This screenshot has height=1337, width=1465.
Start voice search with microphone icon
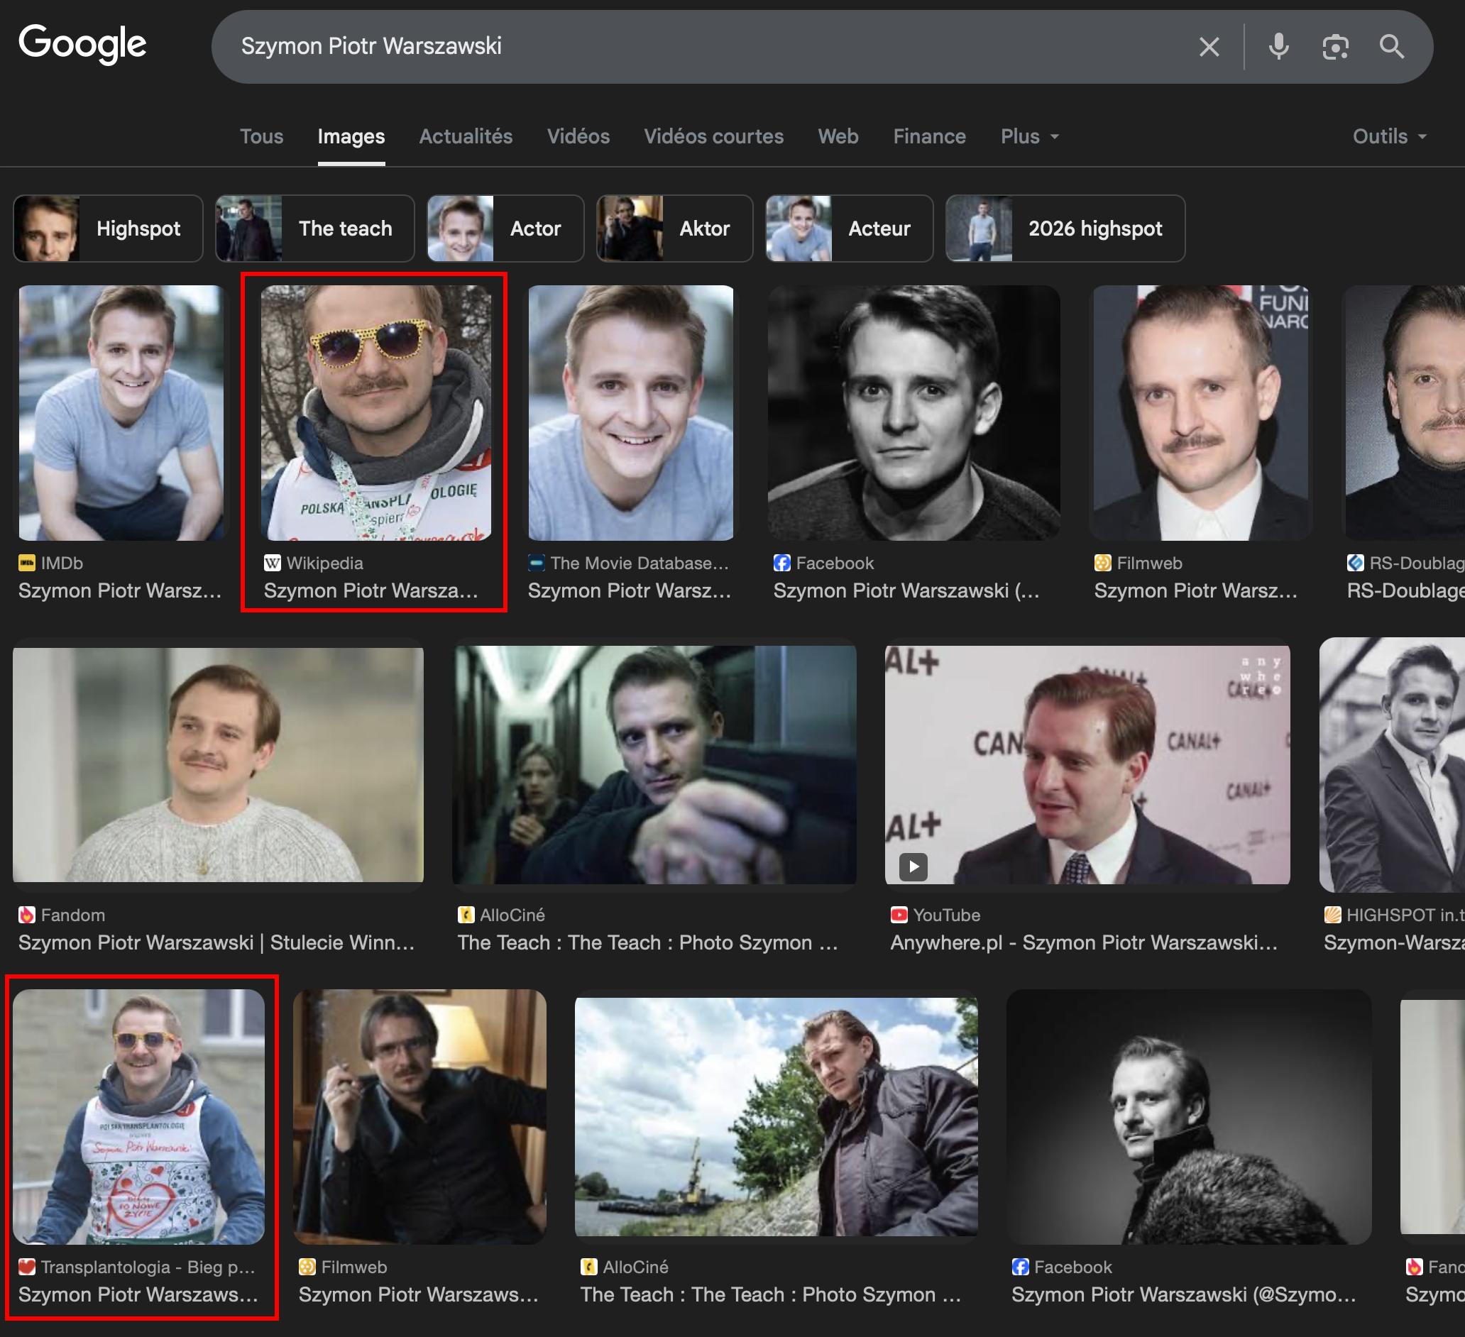coord(1278,48)
